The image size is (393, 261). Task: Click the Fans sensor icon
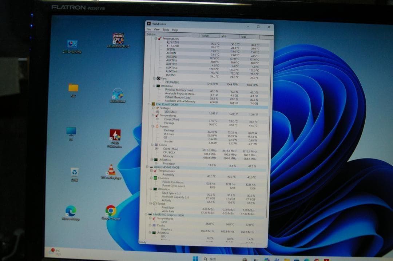158,79
